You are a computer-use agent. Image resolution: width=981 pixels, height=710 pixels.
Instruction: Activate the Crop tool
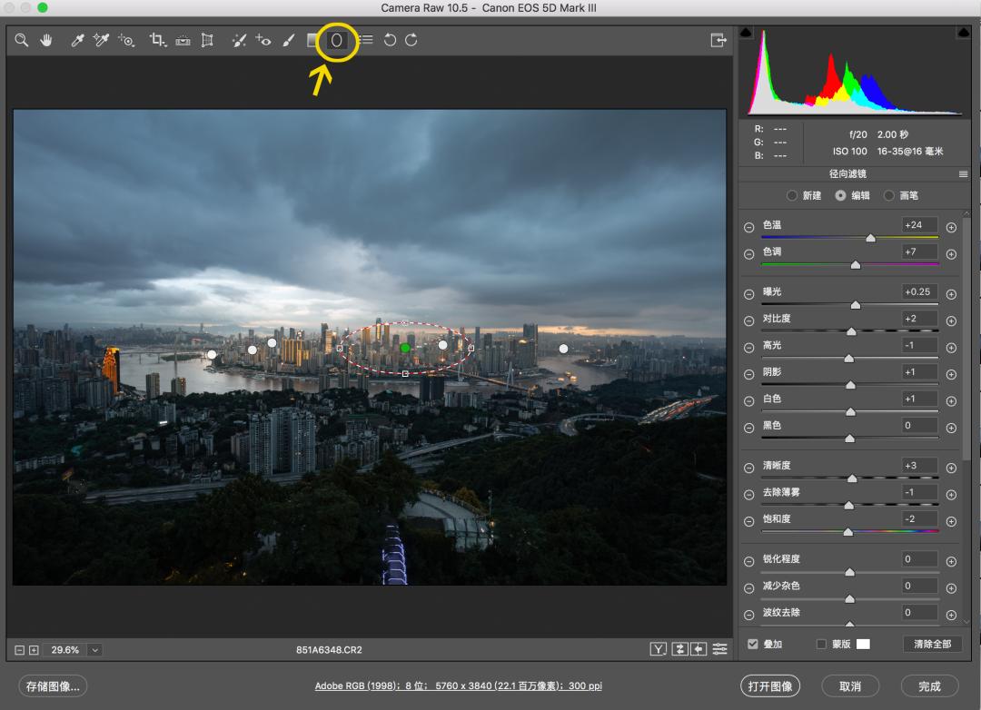pos(157,41)
